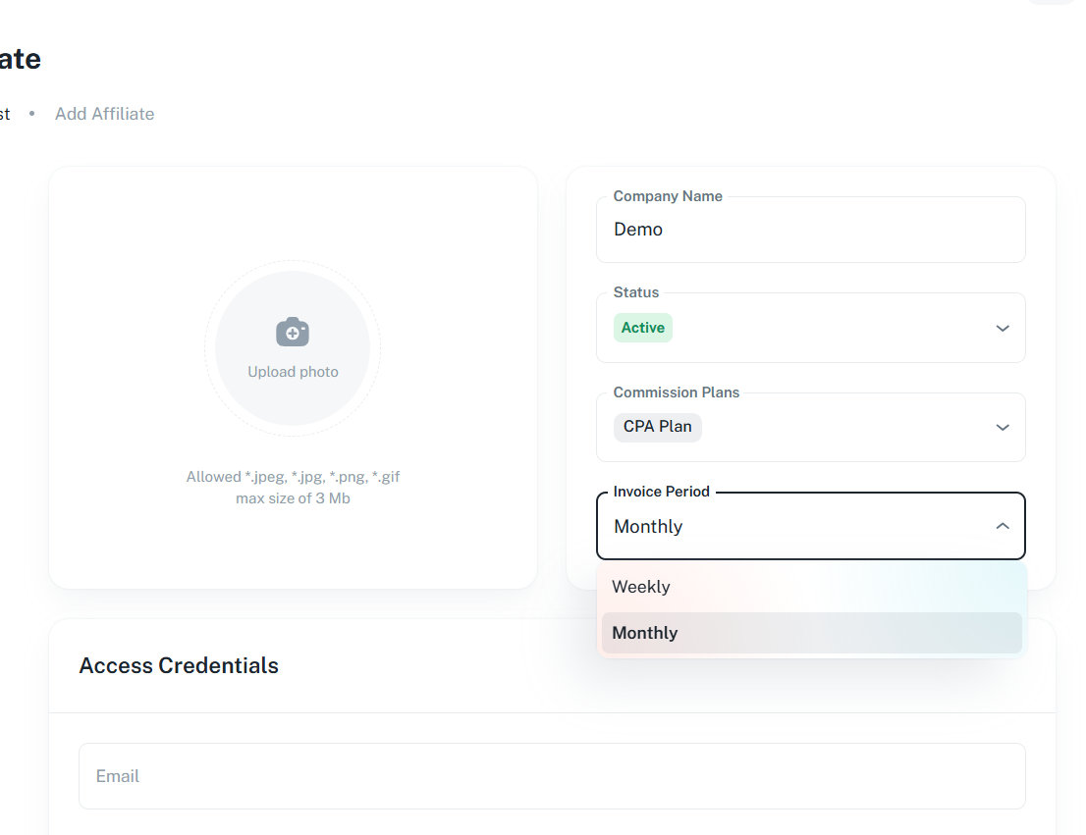Image resolution: width=1086 pixels, height=835 pixels.
Task: Click the Company Name field label
Action: pyautogui.click(x=668, y=196)
